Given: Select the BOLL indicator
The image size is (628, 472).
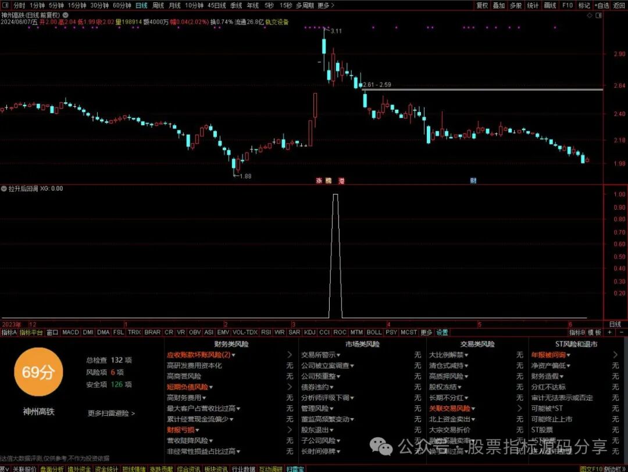Looking at the screenshot, I should pyautogui.click(x=374, y=332).
